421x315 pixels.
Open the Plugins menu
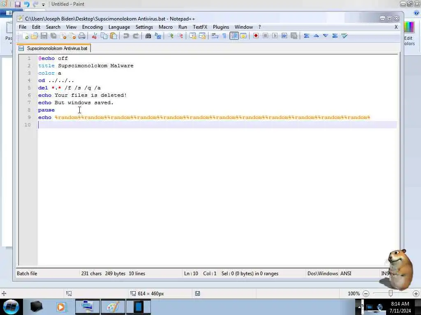click(221, 27)
